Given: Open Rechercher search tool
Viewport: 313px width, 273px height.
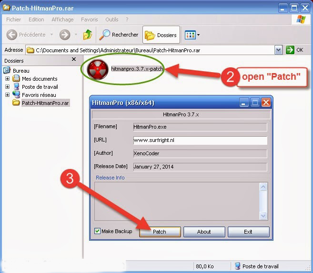Looking at the screenshot, I should [x=119, y=35].
